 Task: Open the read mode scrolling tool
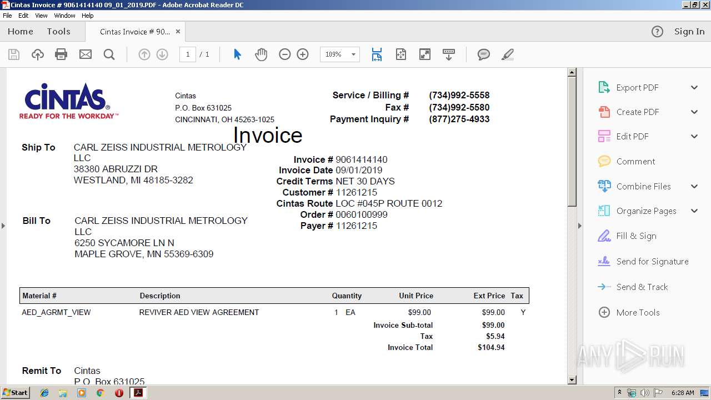tap(449, 54)
